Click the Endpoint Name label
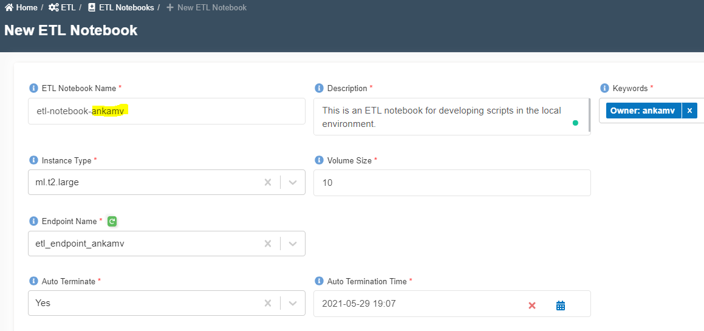 coord(69,221)
